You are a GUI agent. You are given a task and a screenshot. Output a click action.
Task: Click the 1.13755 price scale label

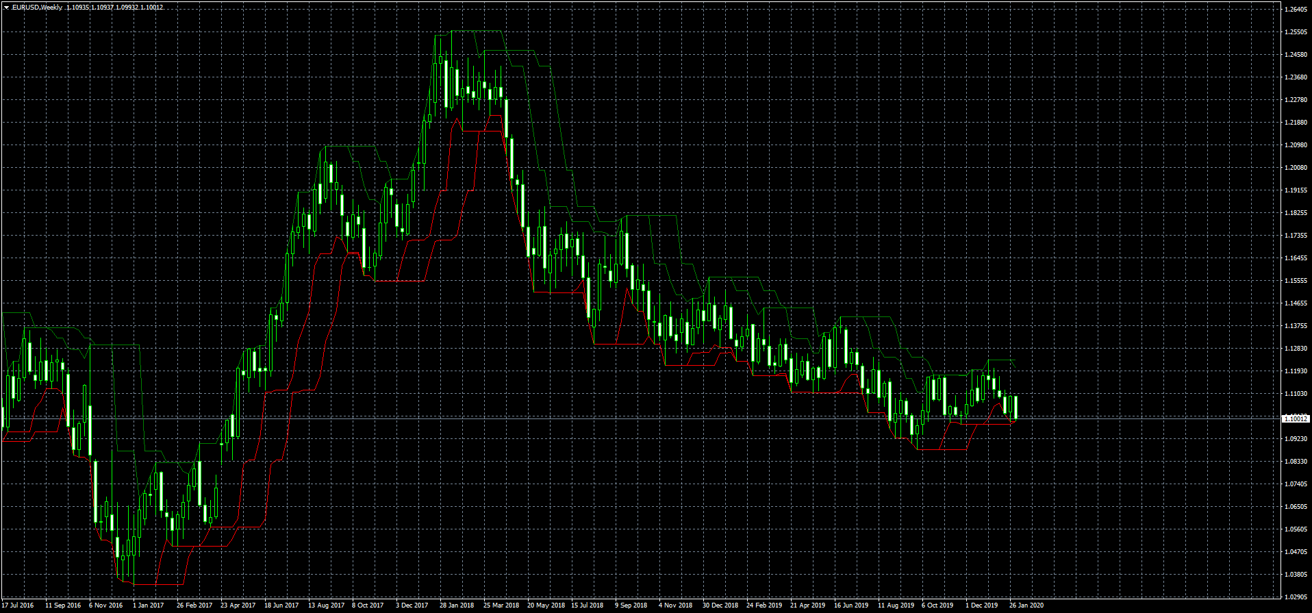tap(1296, 326)
